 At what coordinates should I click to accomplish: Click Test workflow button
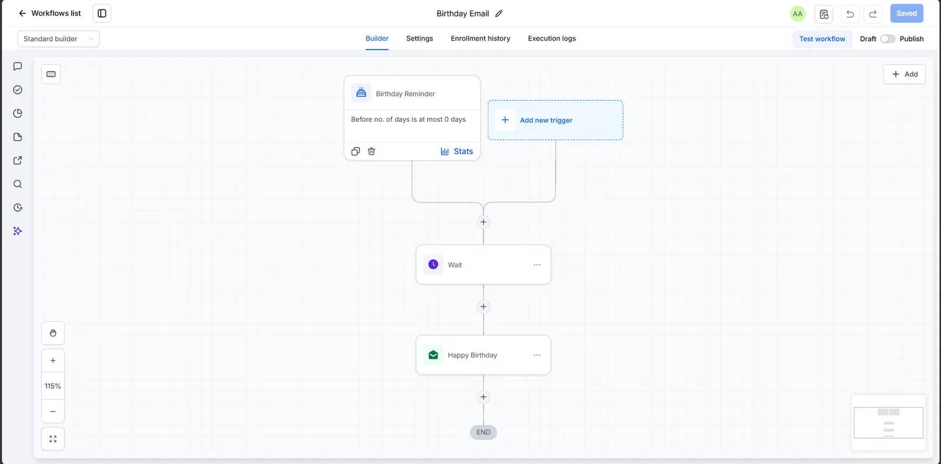point(822,39)
